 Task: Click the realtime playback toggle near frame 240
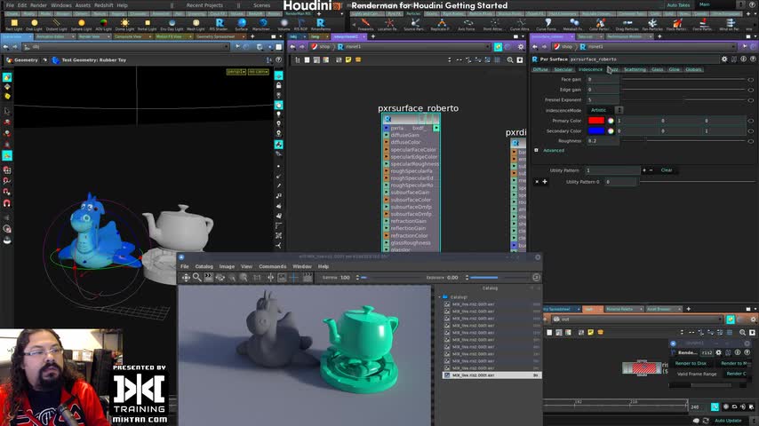[715, 407]
